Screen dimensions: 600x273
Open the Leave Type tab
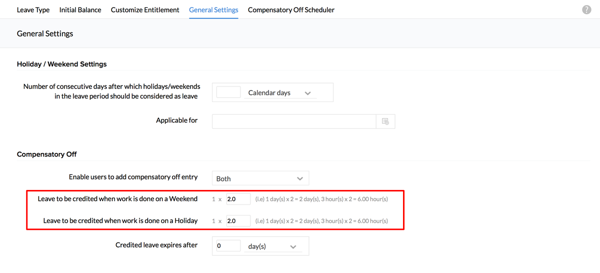point(33,10)
